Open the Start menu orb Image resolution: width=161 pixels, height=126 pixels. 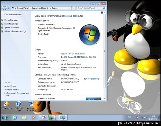pos(5,118)
